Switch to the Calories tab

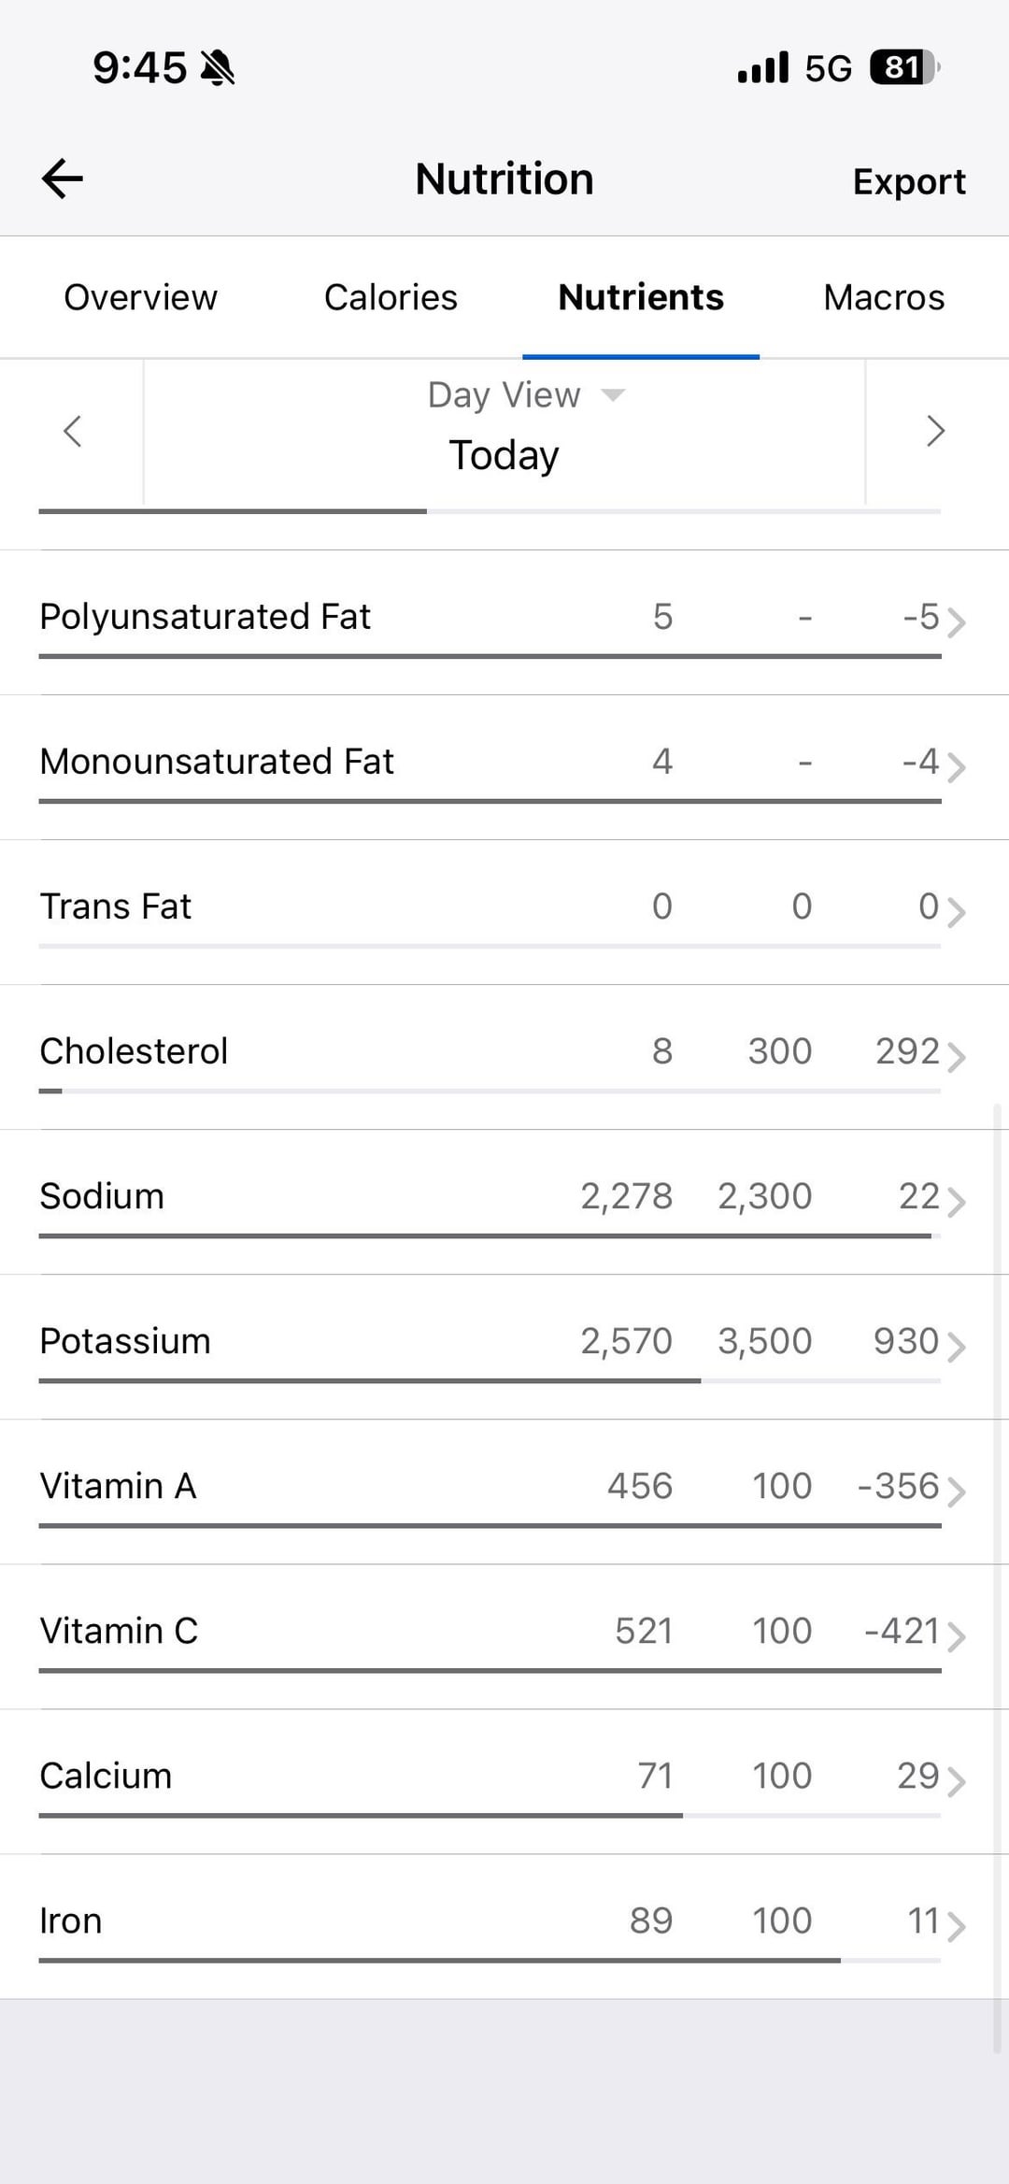(391, 297)
